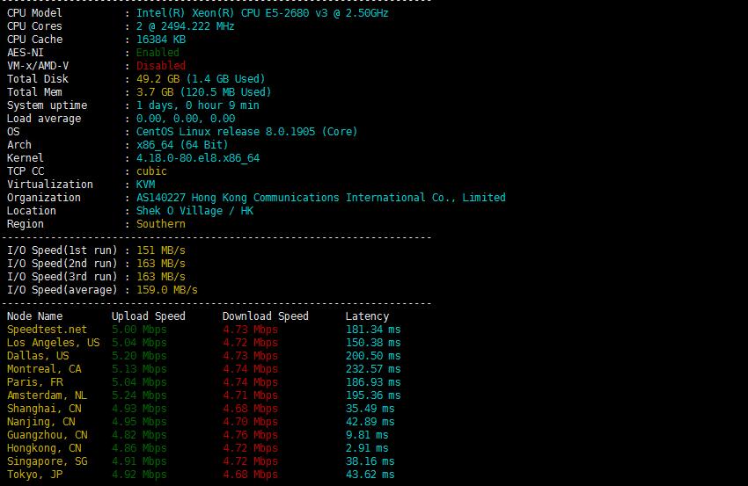Click the 3rd run I/O speed '163 MB/s'

coord(161,277)
